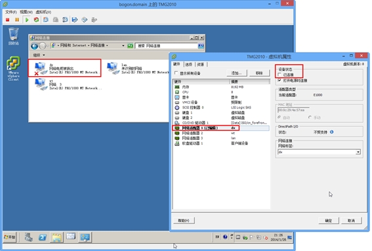372x251 pixels.
Task: Switch to the Options tab
Action: pos(188,64)
